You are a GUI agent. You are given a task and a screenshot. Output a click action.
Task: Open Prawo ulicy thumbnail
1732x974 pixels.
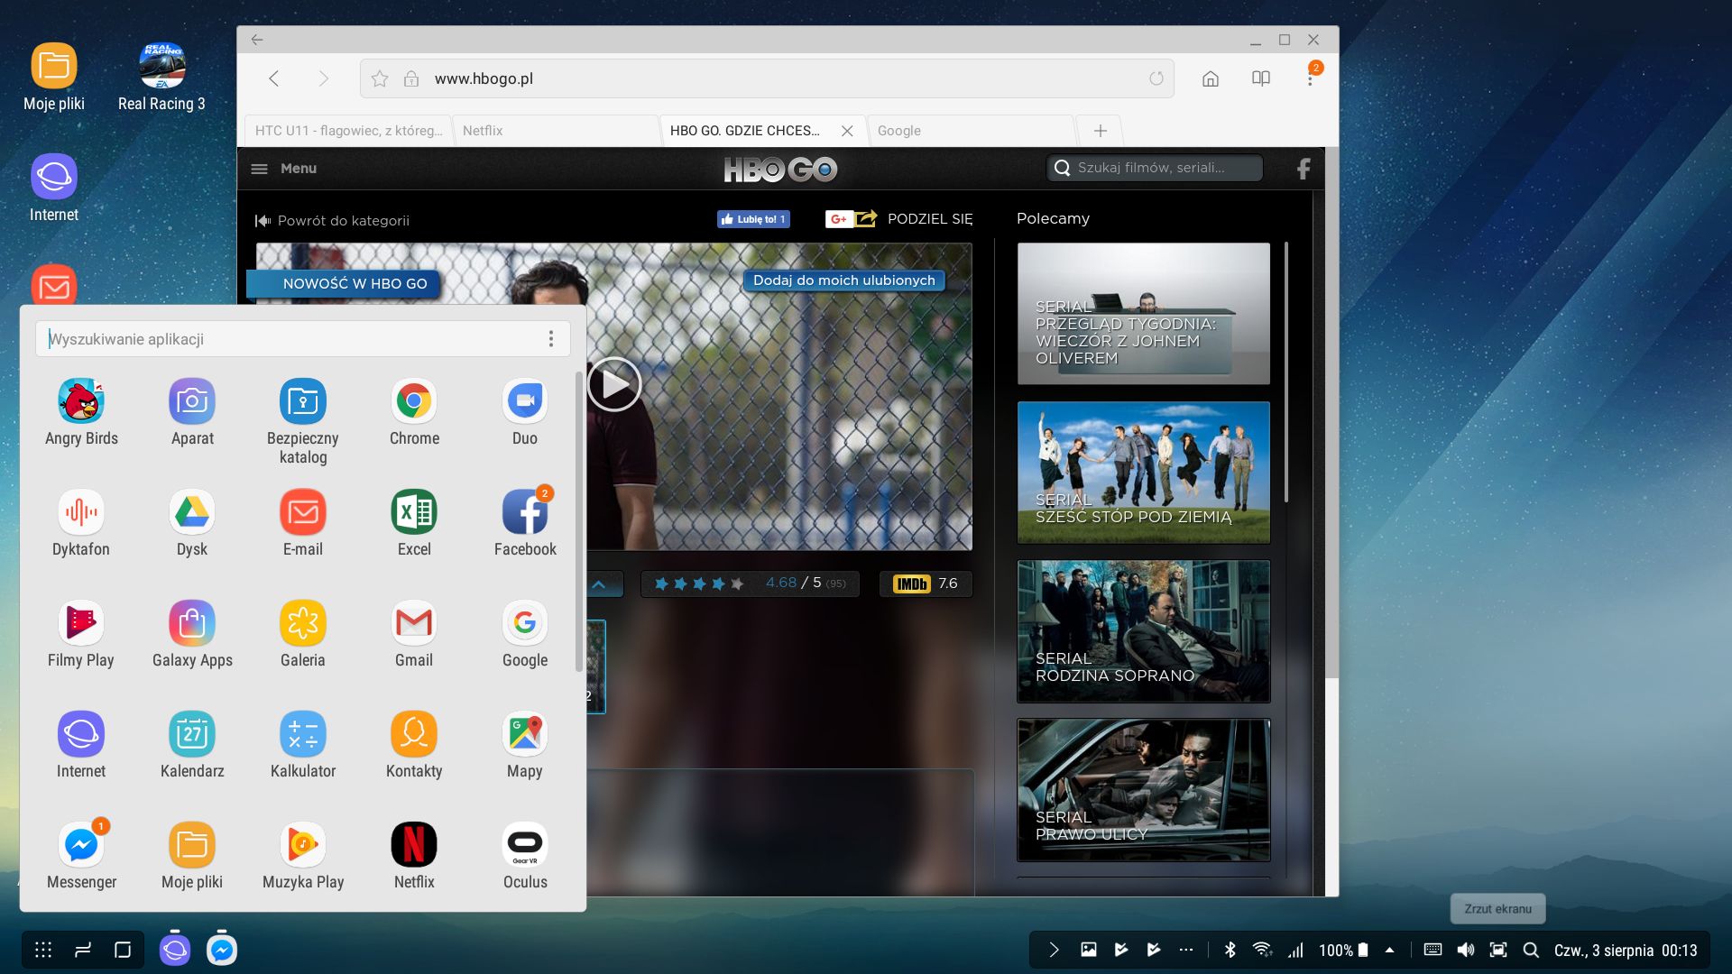pos(1144,790)
